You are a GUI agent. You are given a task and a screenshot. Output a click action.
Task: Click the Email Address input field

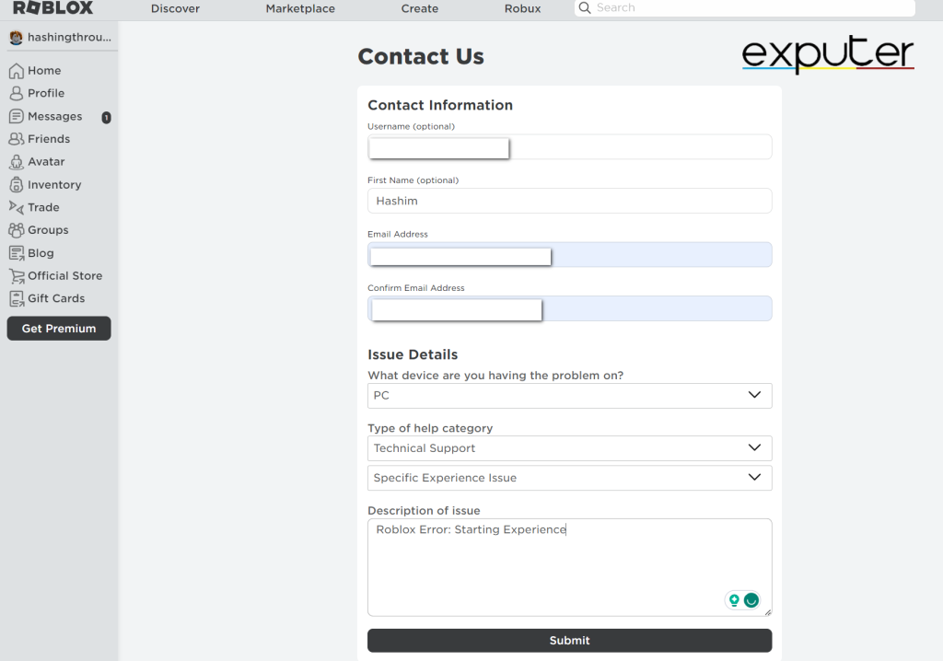coord(460,255)
